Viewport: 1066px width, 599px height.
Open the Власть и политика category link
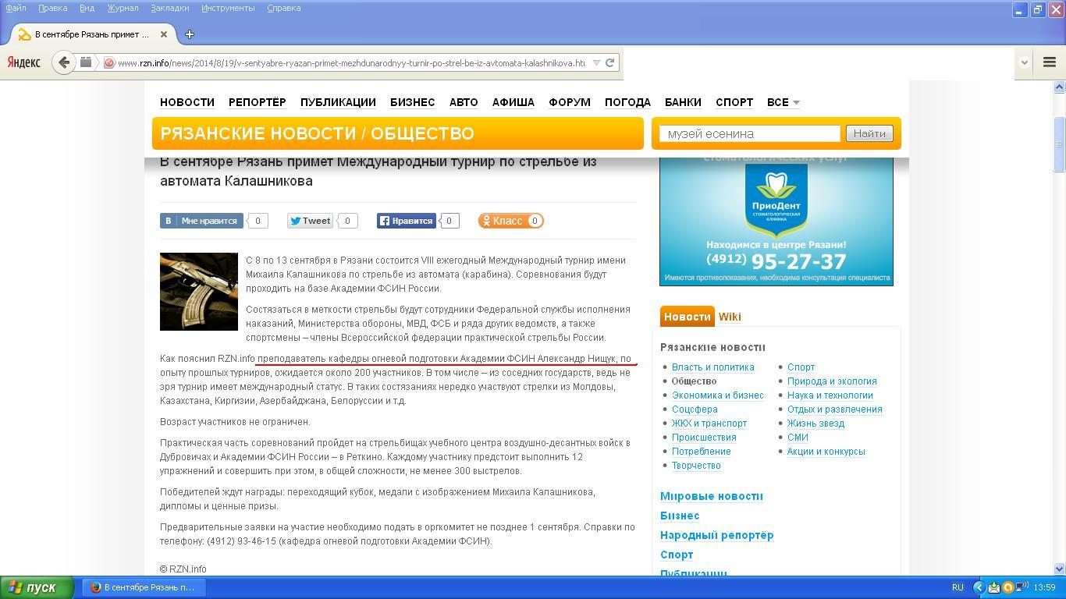click(712, 367)
